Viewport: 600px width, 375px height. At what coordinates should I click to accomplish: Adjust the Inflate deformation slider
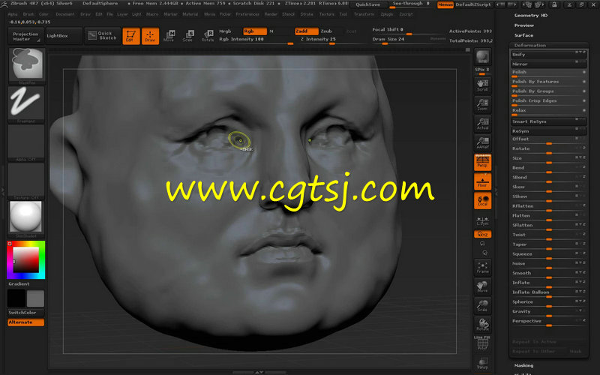pos(548,283)
